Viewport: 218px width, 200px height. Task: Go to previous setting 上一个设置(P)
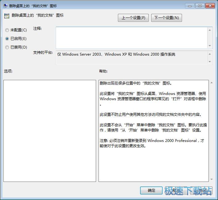pyautogui.click(x=133, y=18)
